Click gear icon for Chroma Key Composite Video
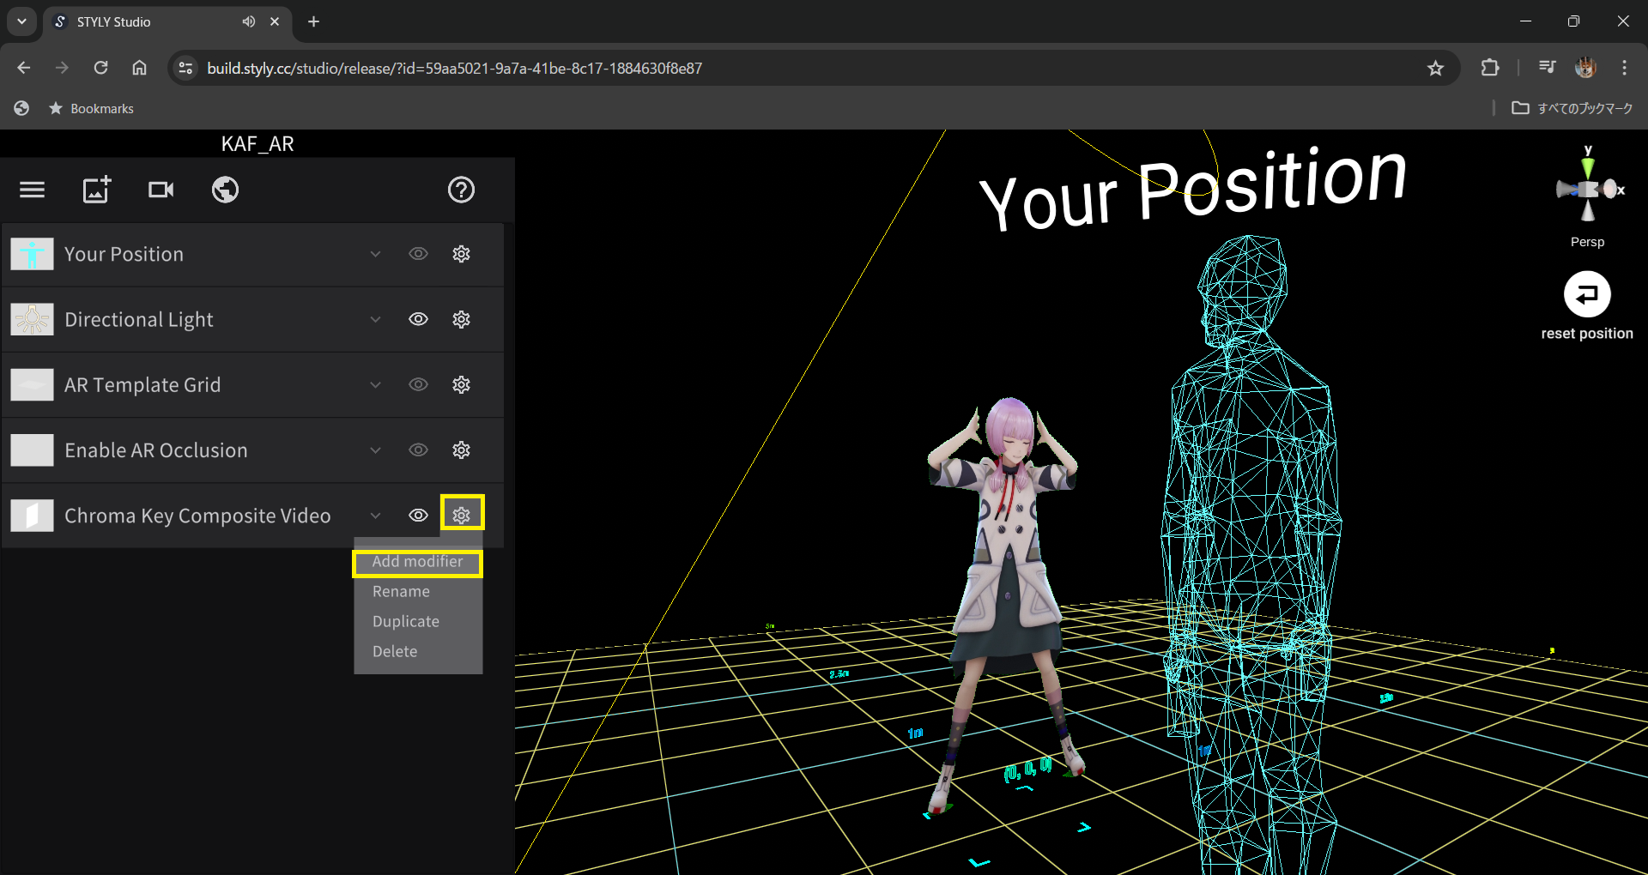This screenshot has height=875, width=1648. [x=462, y=515]
